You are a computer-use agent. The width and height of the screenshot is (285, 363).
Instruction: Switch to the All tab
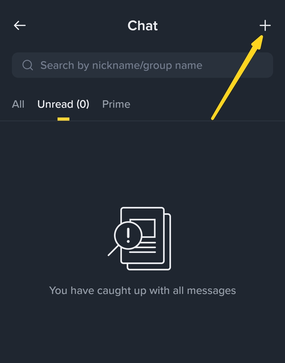click(x=18, y=104)
